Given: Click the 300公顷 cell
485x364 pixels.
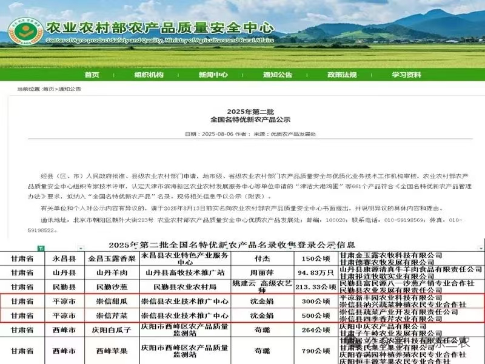Looking at the screenshot, I should (316, 301).
